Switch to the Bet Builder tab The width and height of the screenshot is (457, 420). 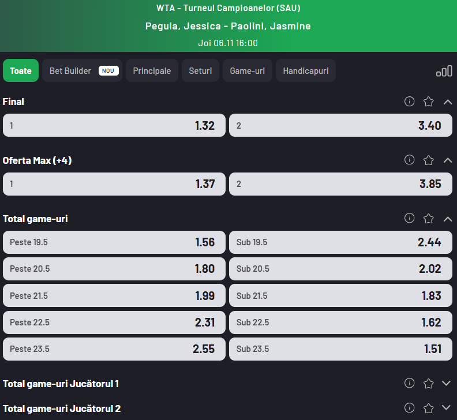(x=82, y=71)
